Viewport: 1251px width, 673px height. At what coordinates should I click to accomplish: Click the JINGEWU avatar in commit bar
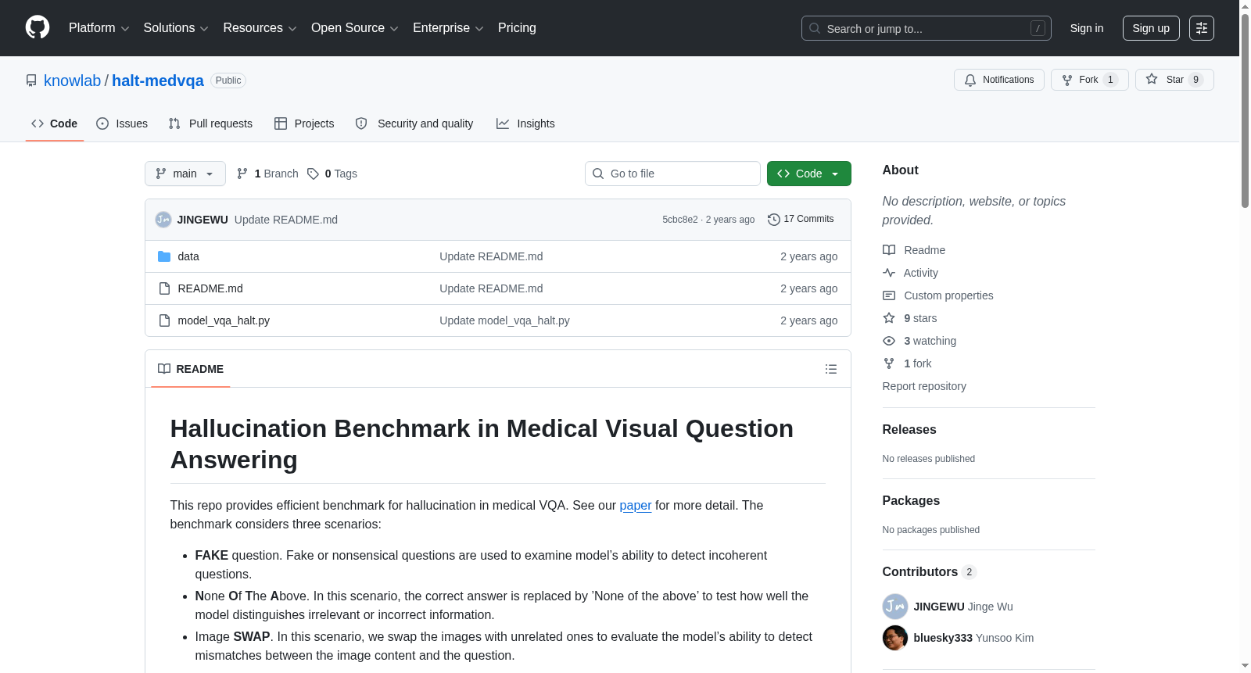163,220
